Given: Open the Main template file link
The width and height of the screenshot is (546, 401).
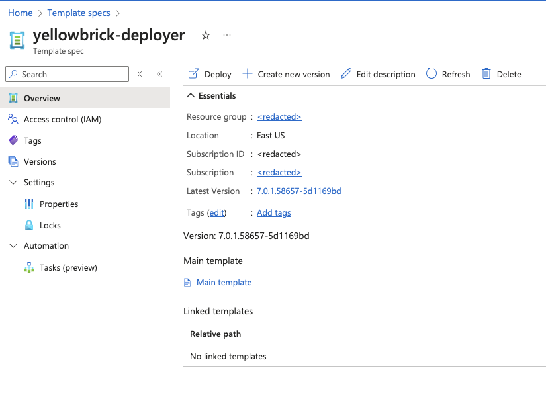Looking at the screenshot, I should click(x=224, y=283).
